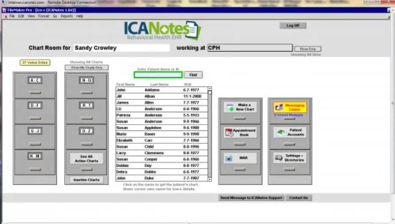Select patient Debra Dobbs
395x224 pixels.
pos(162,172)
